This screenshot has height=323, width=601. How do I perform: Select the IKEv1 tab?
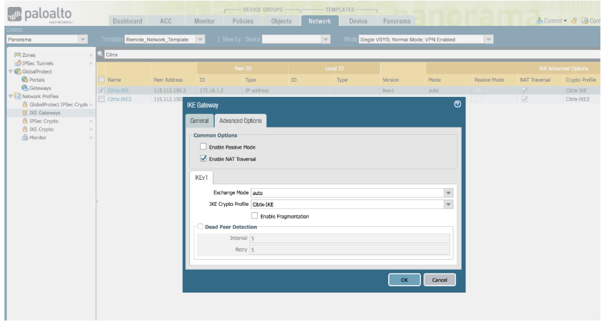pos(201,177)
